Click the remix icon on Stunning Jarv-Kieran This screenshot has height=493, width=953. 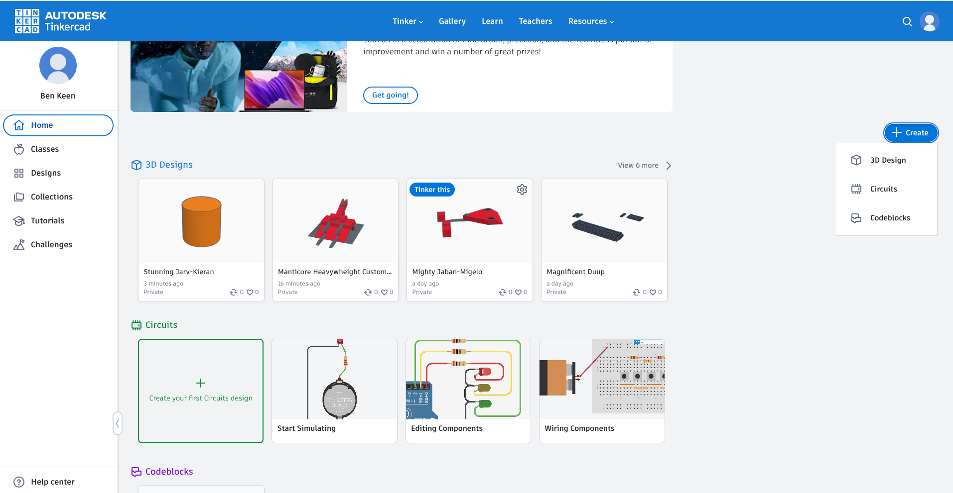(233, 292)
